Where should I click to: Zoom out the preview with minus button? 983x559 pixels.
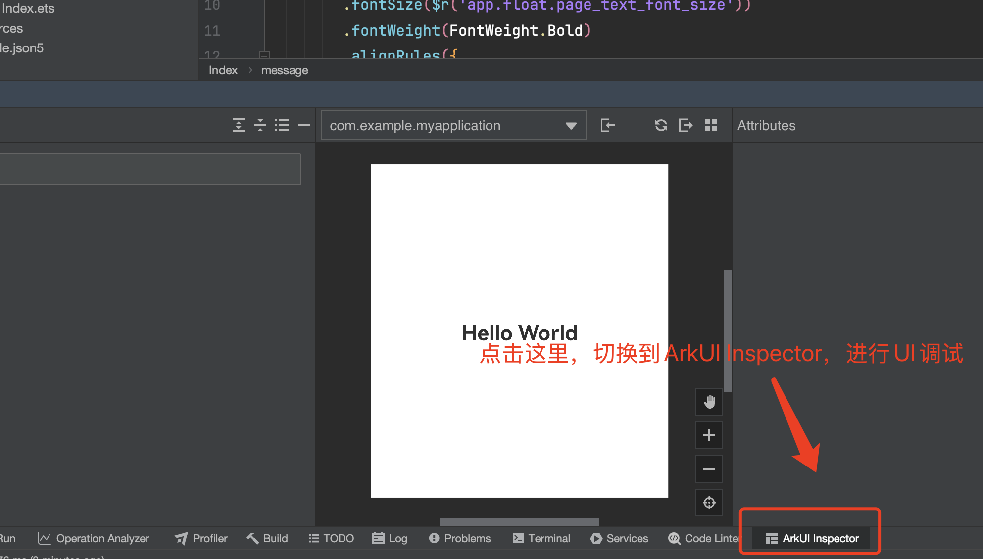pos(709,469)
